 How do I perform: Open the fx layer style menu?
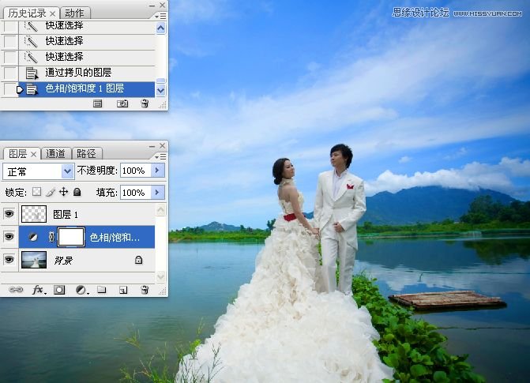[38, 290]
